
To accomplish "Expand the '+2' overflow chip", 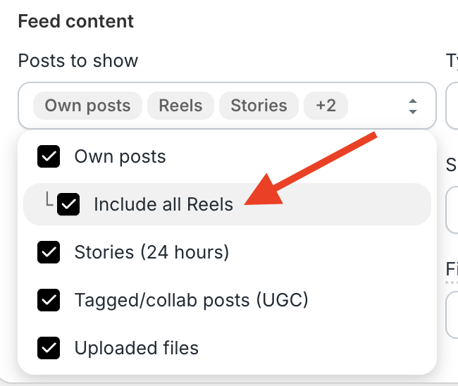I will pyautogui.click(x=326, y=106).
